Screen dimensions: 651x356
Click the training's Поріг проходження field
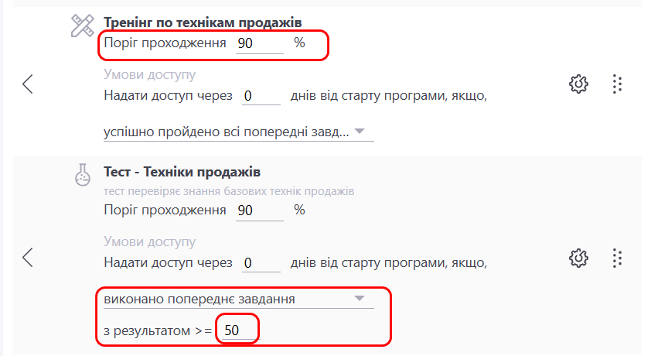click(x=260, y=44)
